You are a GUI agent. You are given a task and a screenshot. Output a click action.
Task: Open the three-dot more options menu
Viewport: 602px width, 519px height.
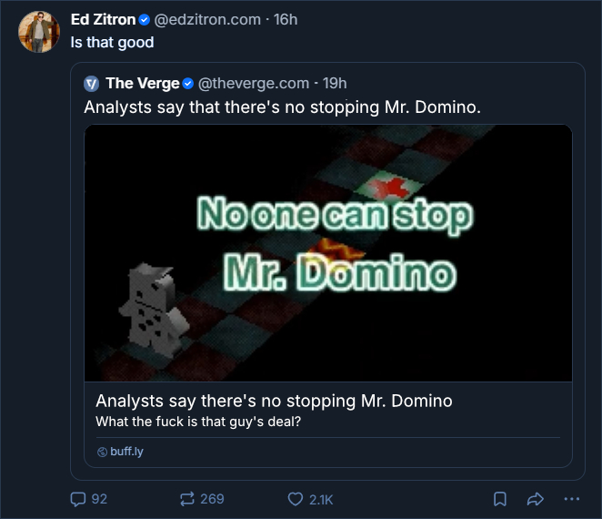point(571,499)
